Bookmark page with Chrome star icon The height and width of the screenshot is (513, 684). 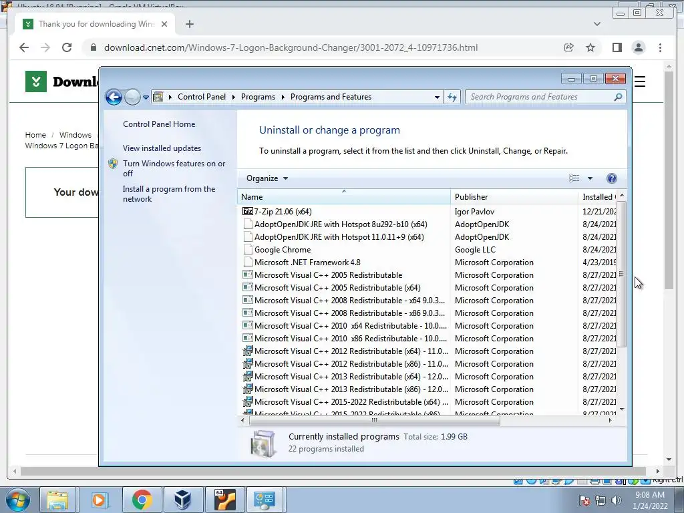[x=590, y=47]
